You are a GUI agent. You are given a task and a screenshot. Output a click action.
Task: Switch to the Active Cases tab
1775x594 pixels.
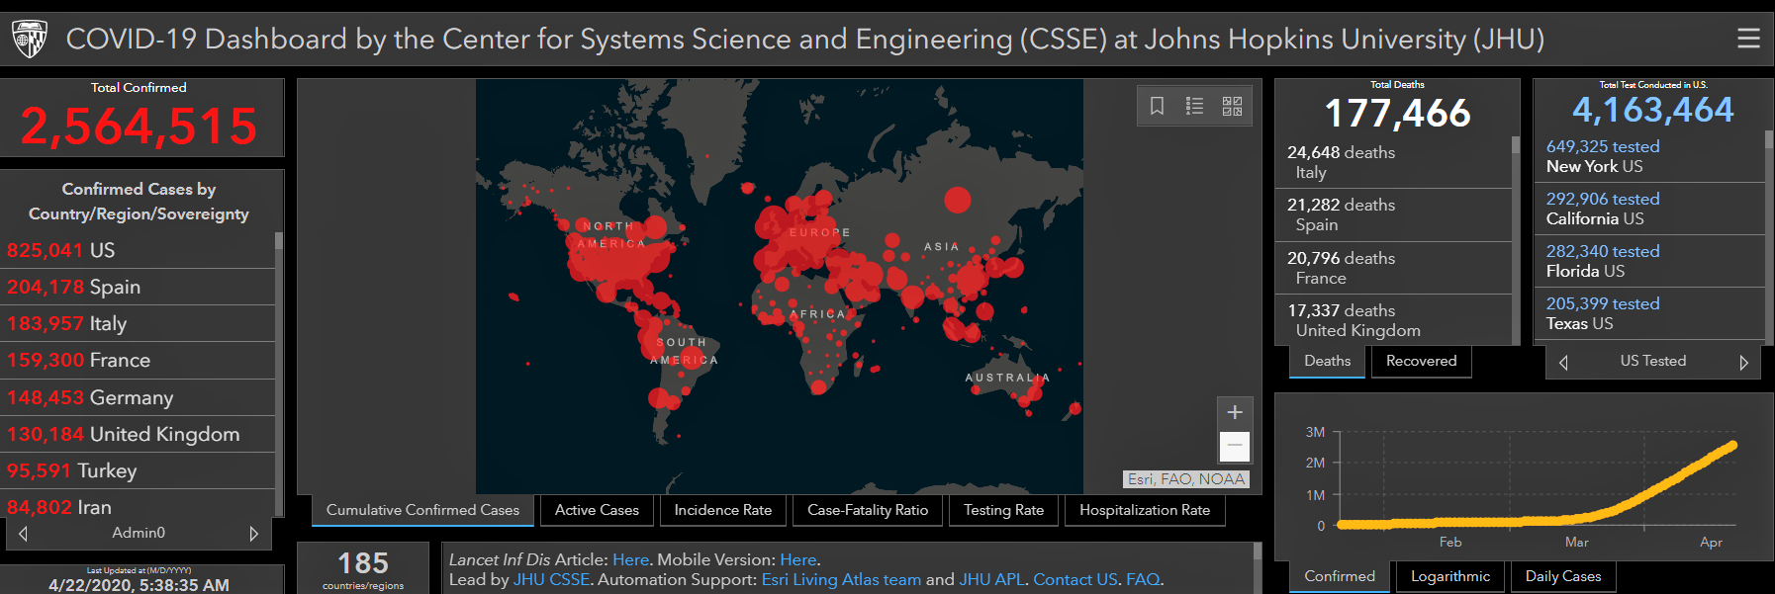(597, 510)
